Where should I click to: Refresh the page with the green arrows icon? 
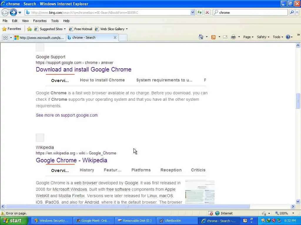click(200, 12)
